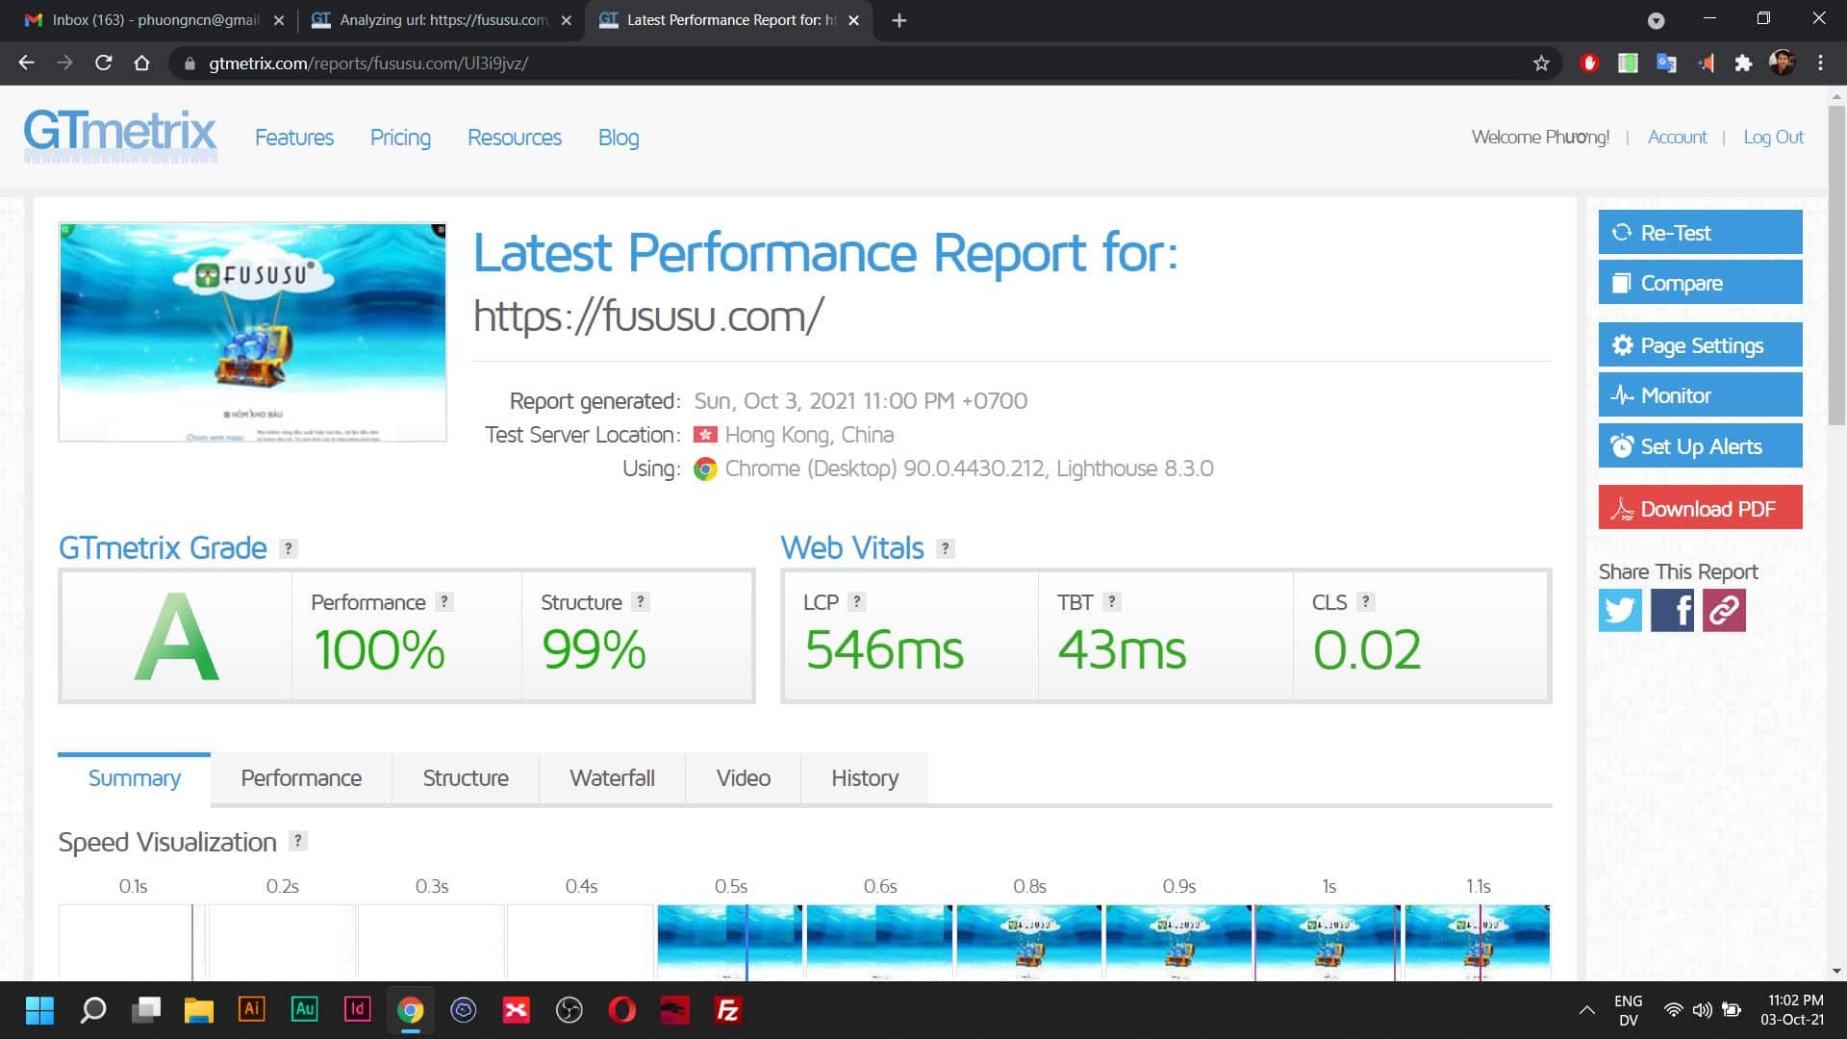Click the Re-Test button

coord(1700,232)
